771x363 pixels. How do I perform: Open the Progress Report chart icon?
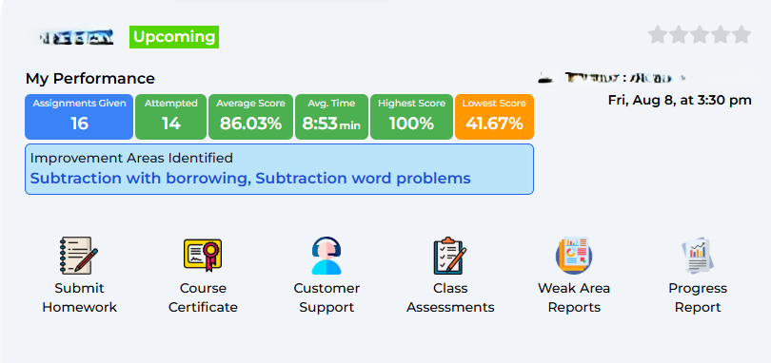698,256
